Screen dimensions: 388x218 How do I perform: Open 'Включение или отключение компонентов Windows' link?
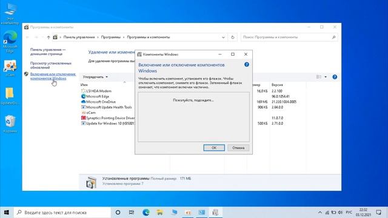53,76
